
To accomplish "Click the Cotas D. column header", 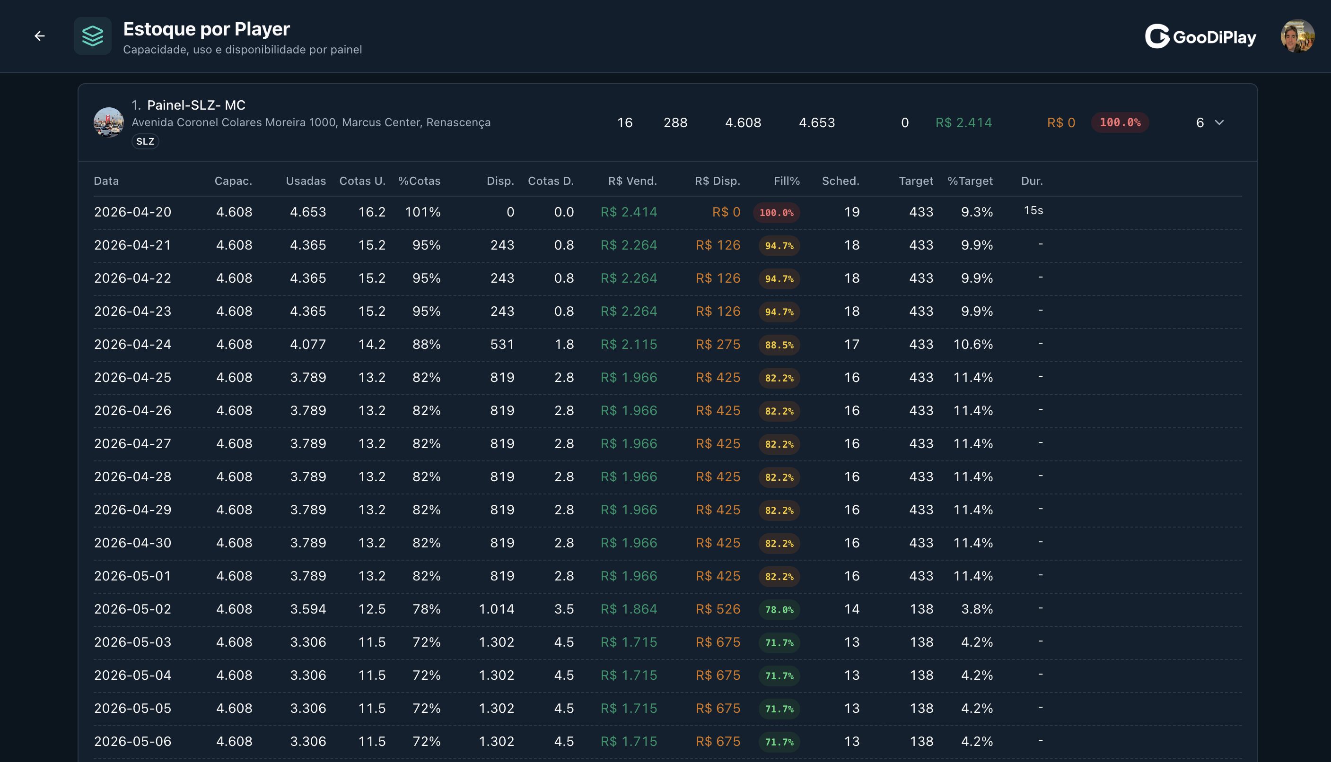I will [x=551, y=181].
